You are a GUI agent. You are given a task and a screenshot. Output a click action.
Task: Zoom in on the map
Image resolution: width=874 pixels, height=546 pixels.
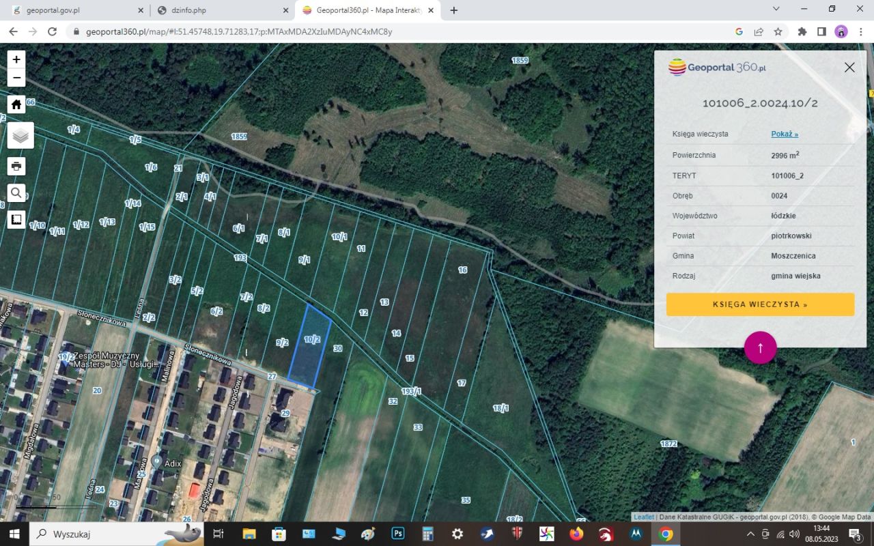pos(16,59)
